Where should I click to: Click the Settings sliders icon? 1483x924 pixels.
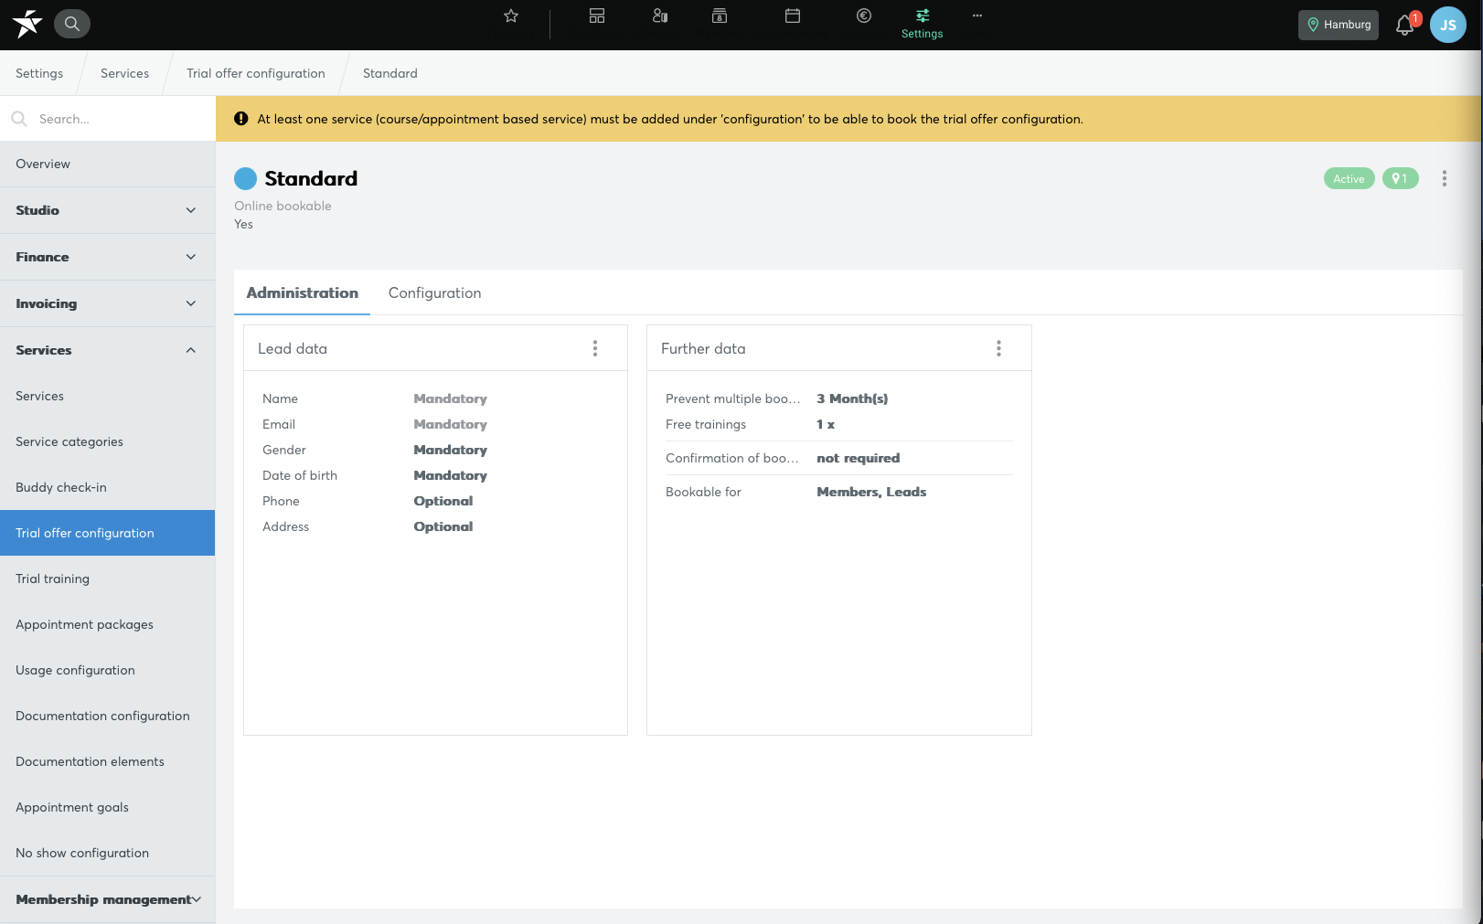[923, 16]
